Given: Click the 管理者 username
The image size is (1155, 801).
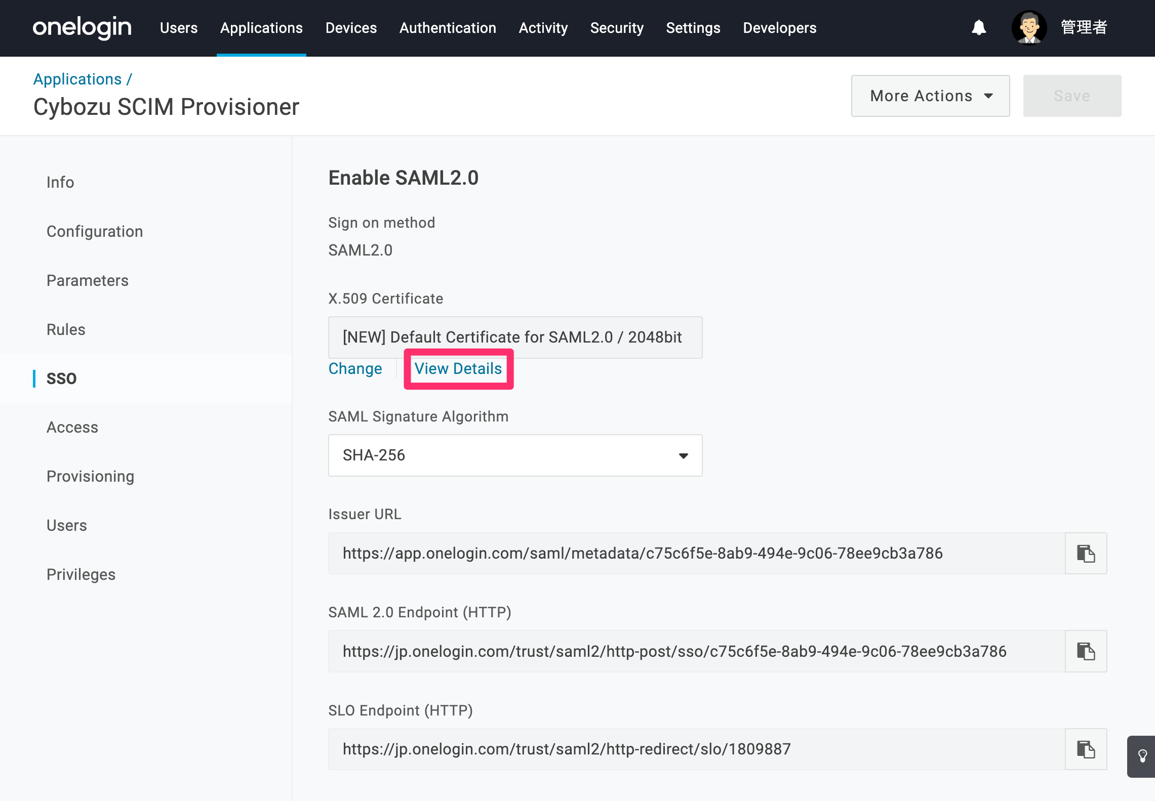Looking at the screenshot, I should 1084,27.
